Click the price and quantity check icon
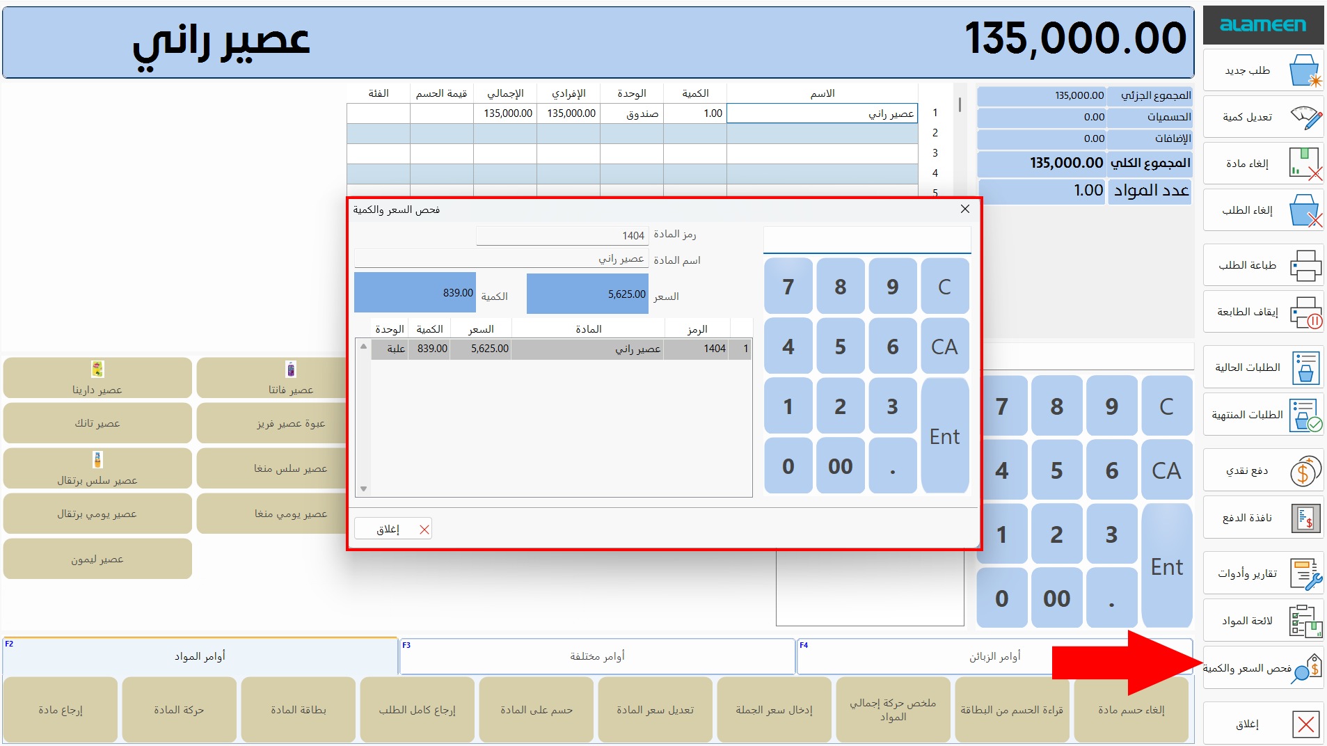The height and width of the screenshot is (746, 1327). 1306,668
